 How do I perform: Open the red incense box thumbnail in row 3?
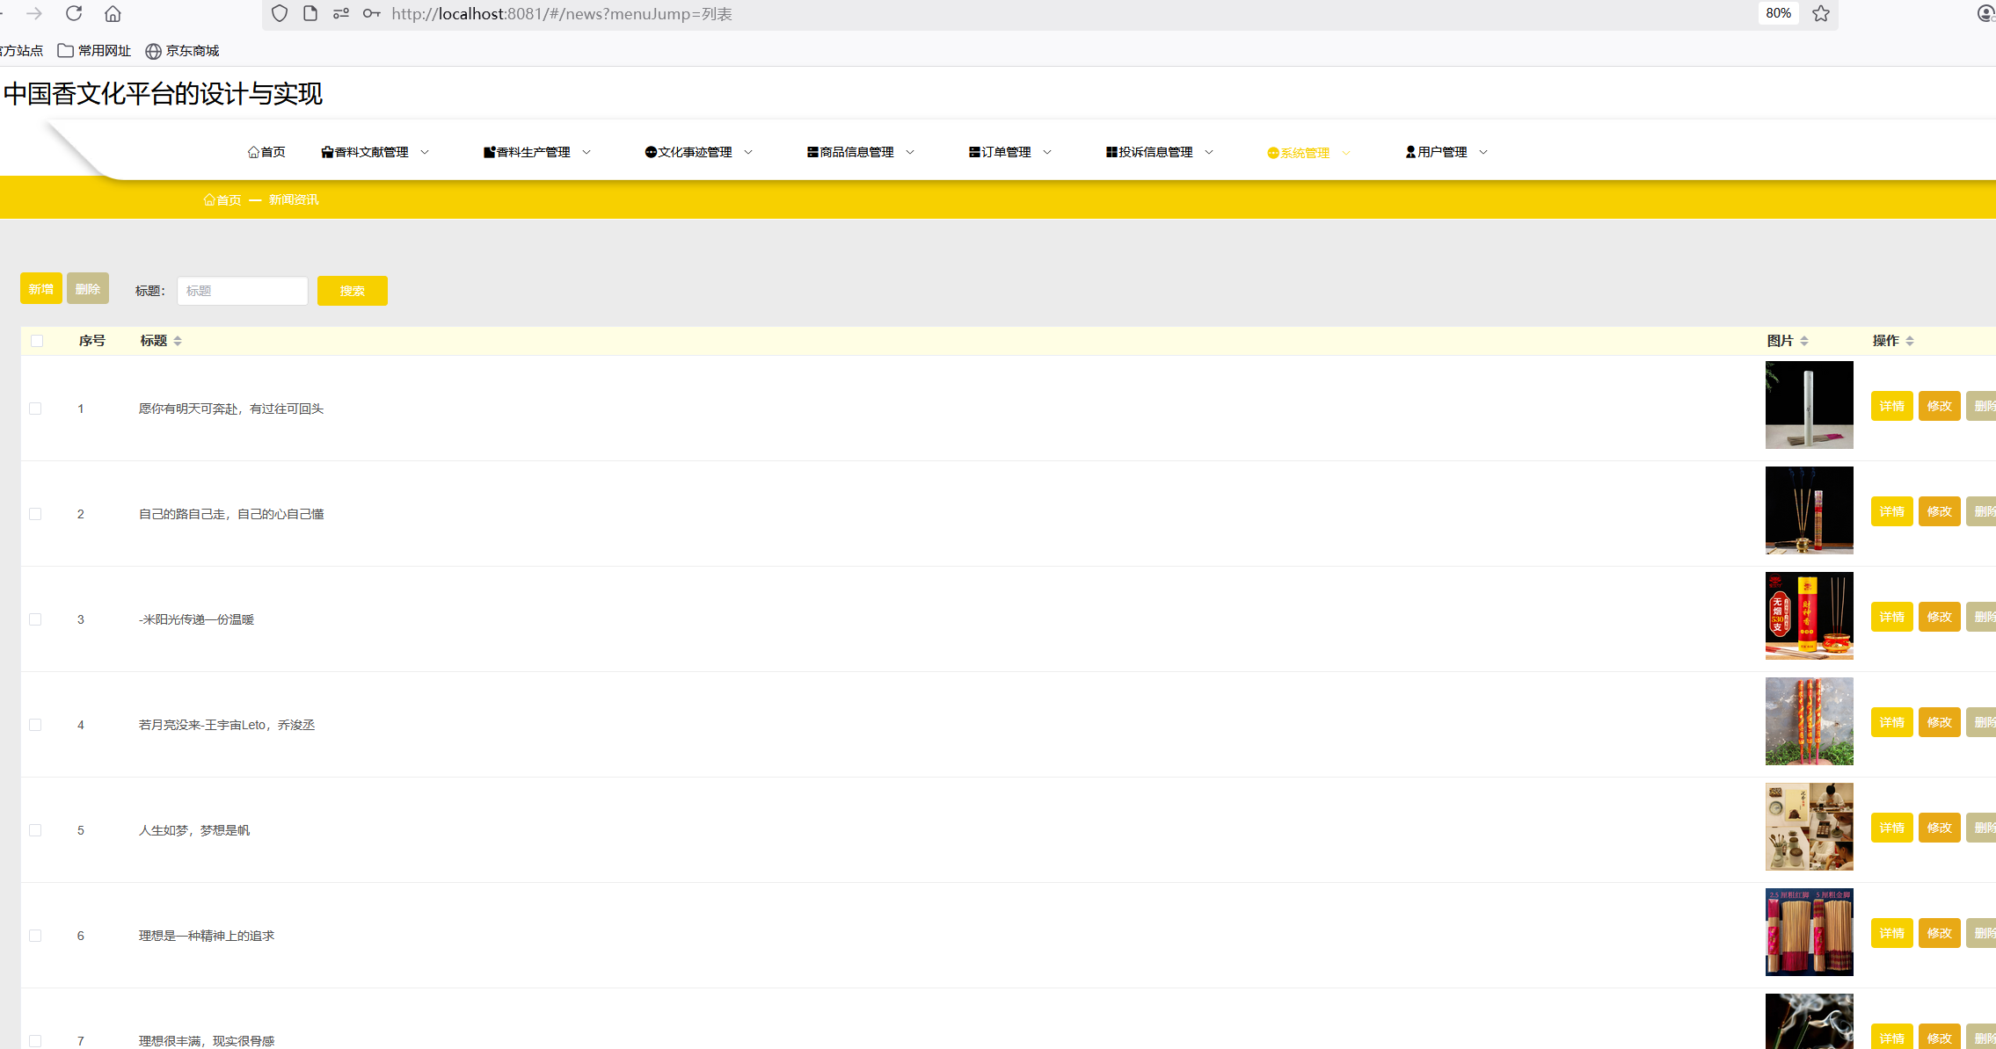(x=1809, y=616)
